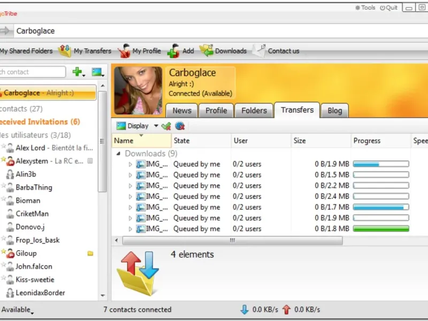Click the search contact input field
Viewport: 428px width, 321px height.
(33, 72)
